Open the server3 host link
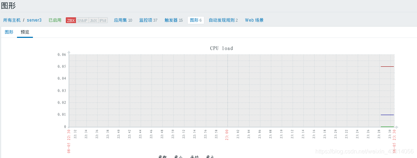Viewport: 417px width, 158px height. [34, 20]
